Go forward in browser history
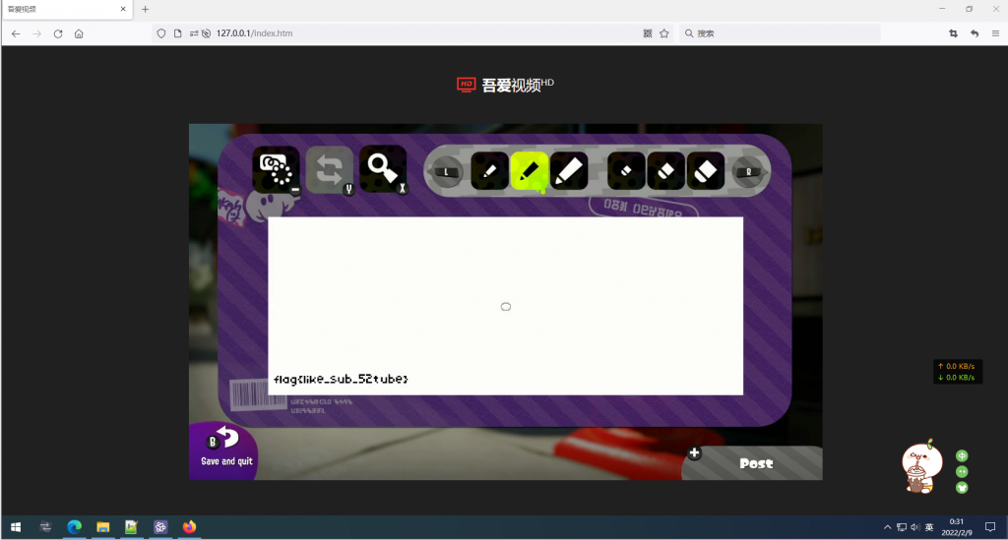The height and width of the screenshot is (540, 1008). pyautogui.click(x=36, y=33)
